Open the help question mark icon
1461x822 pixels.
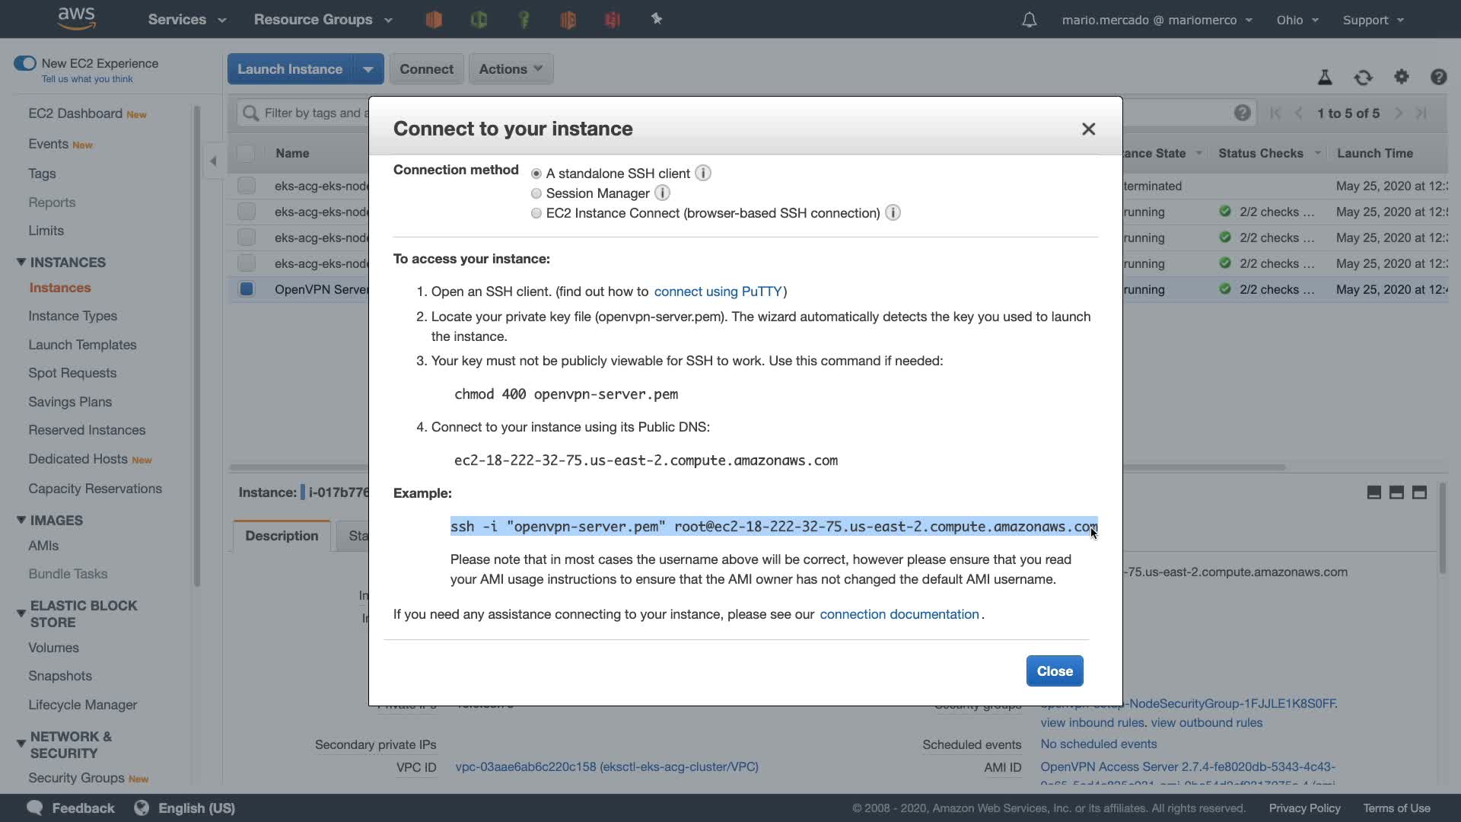point(1438,77)
